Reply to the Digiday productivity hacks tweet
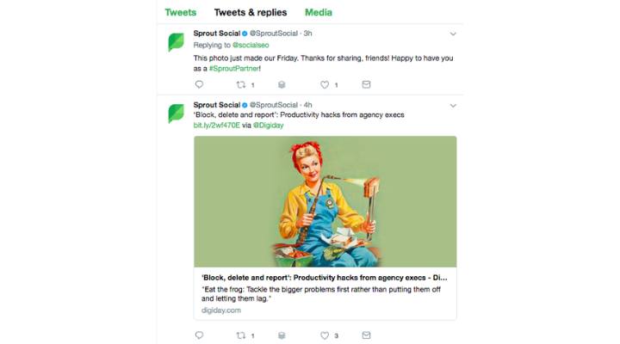This screenshot has width=620, height=344. click(199, 335)
